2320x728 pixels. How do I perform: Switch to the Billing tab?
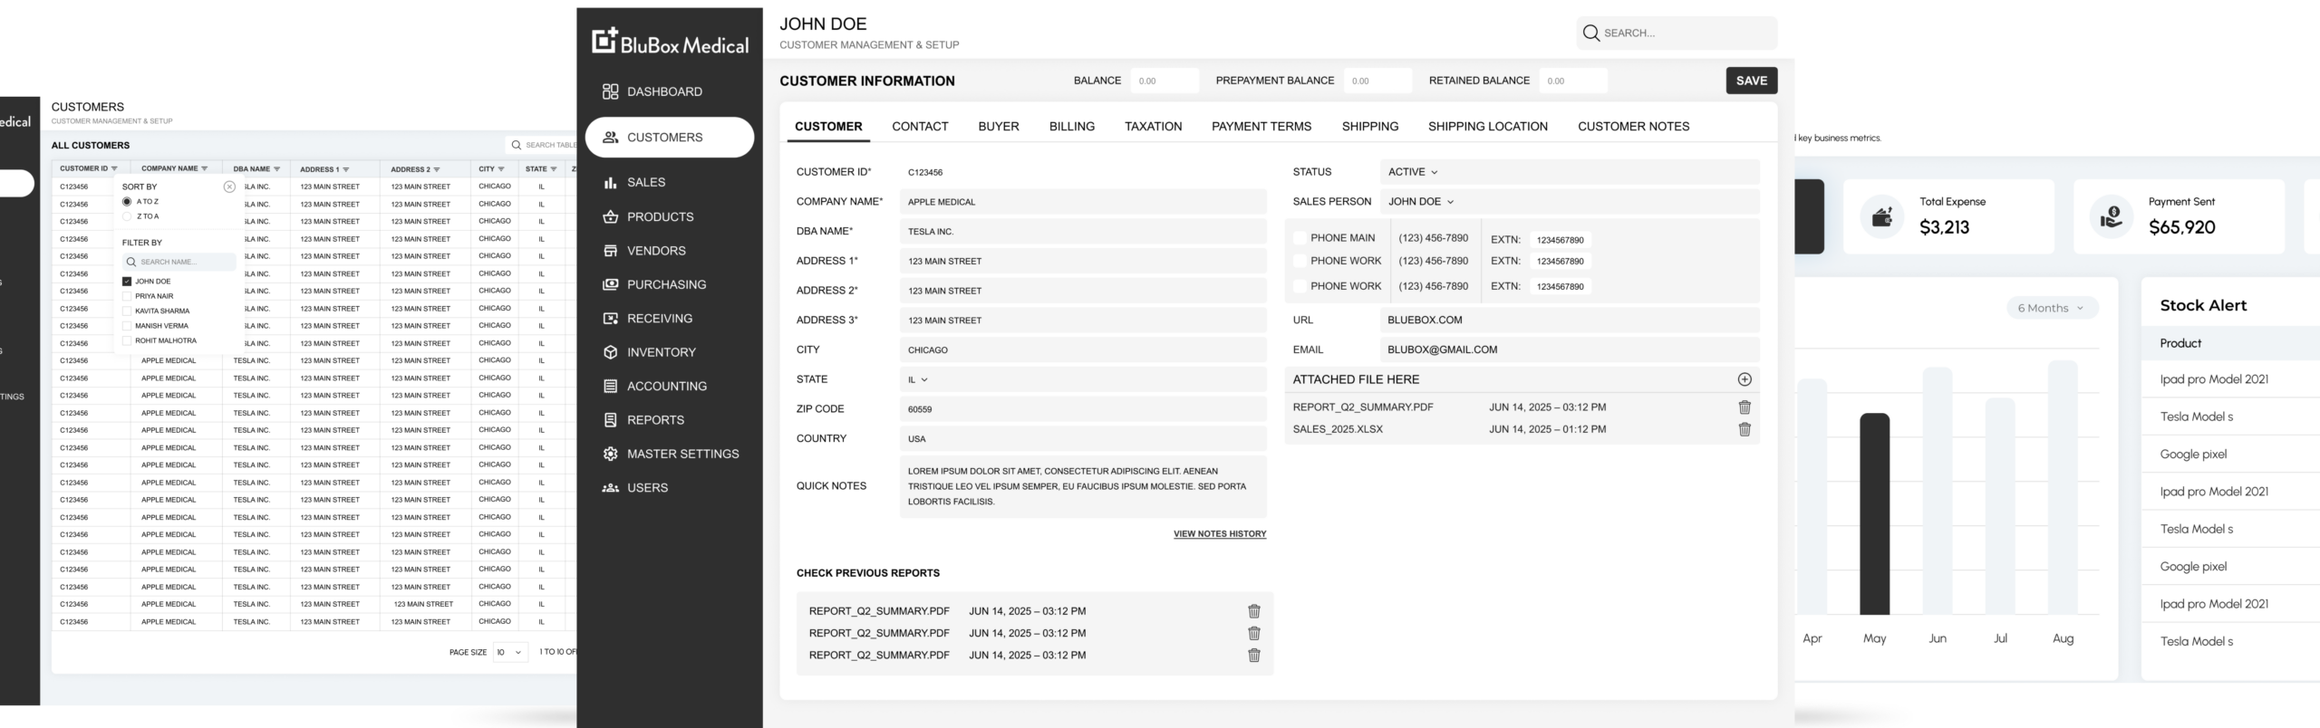(1071, 127)
